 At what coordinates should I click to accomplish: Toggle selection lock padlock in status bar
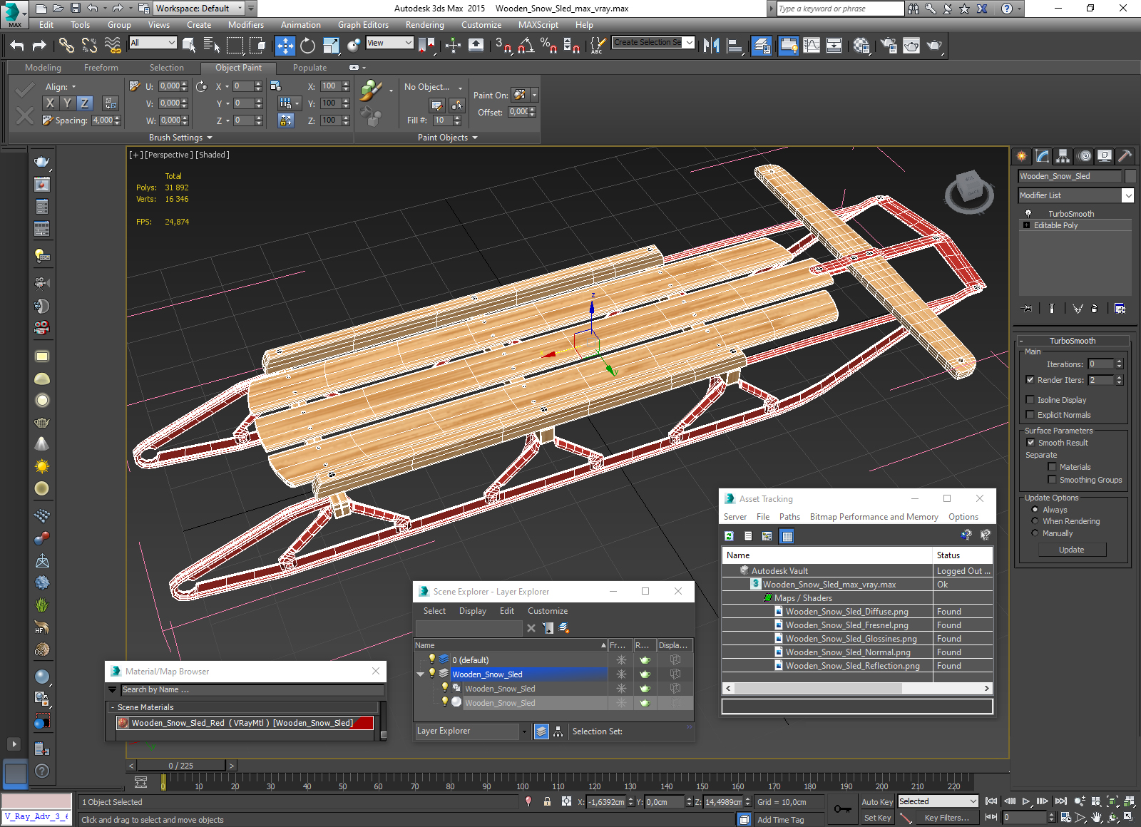coord(547,801)
